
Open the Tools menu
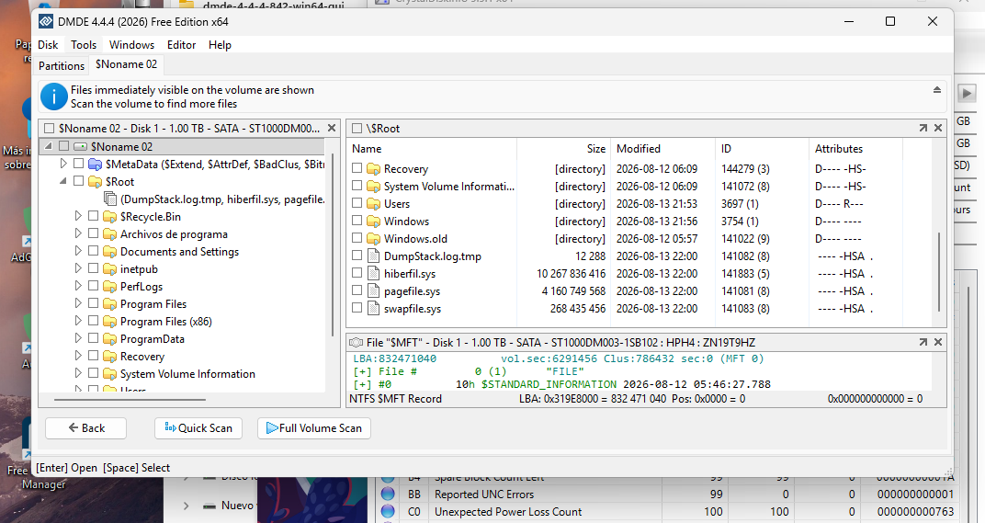point(84,45)
